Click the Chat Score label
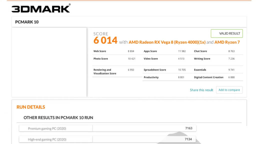256x144 pixels. pyautogui.click(x=200, y=51)
